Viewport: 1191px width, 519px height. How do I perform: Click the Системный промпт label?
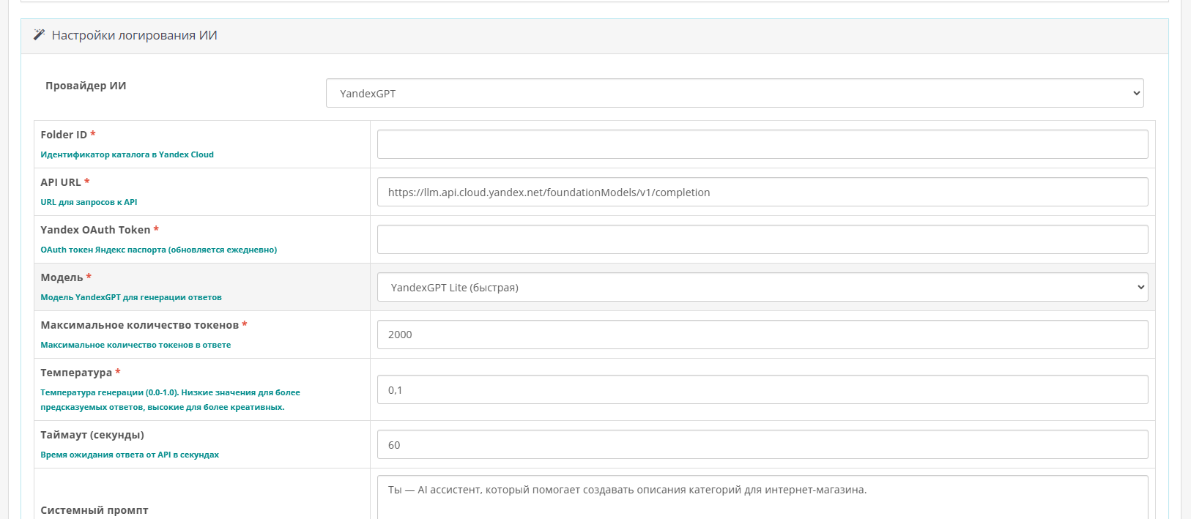point(94,510)
